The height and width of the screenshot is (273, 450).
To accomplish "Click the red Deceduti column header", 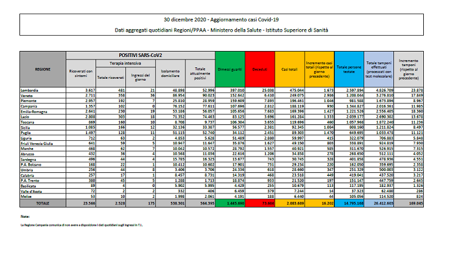I will 260,70.
